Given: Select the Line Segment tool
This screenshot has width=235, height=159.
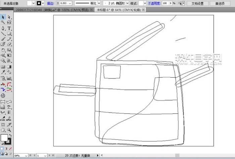Looking at the screenshot, I should pyautogui.click(x=3, y=34).
